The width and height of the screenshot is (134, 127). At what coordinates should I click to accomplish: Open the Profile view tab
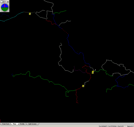[x=22, y=124]
